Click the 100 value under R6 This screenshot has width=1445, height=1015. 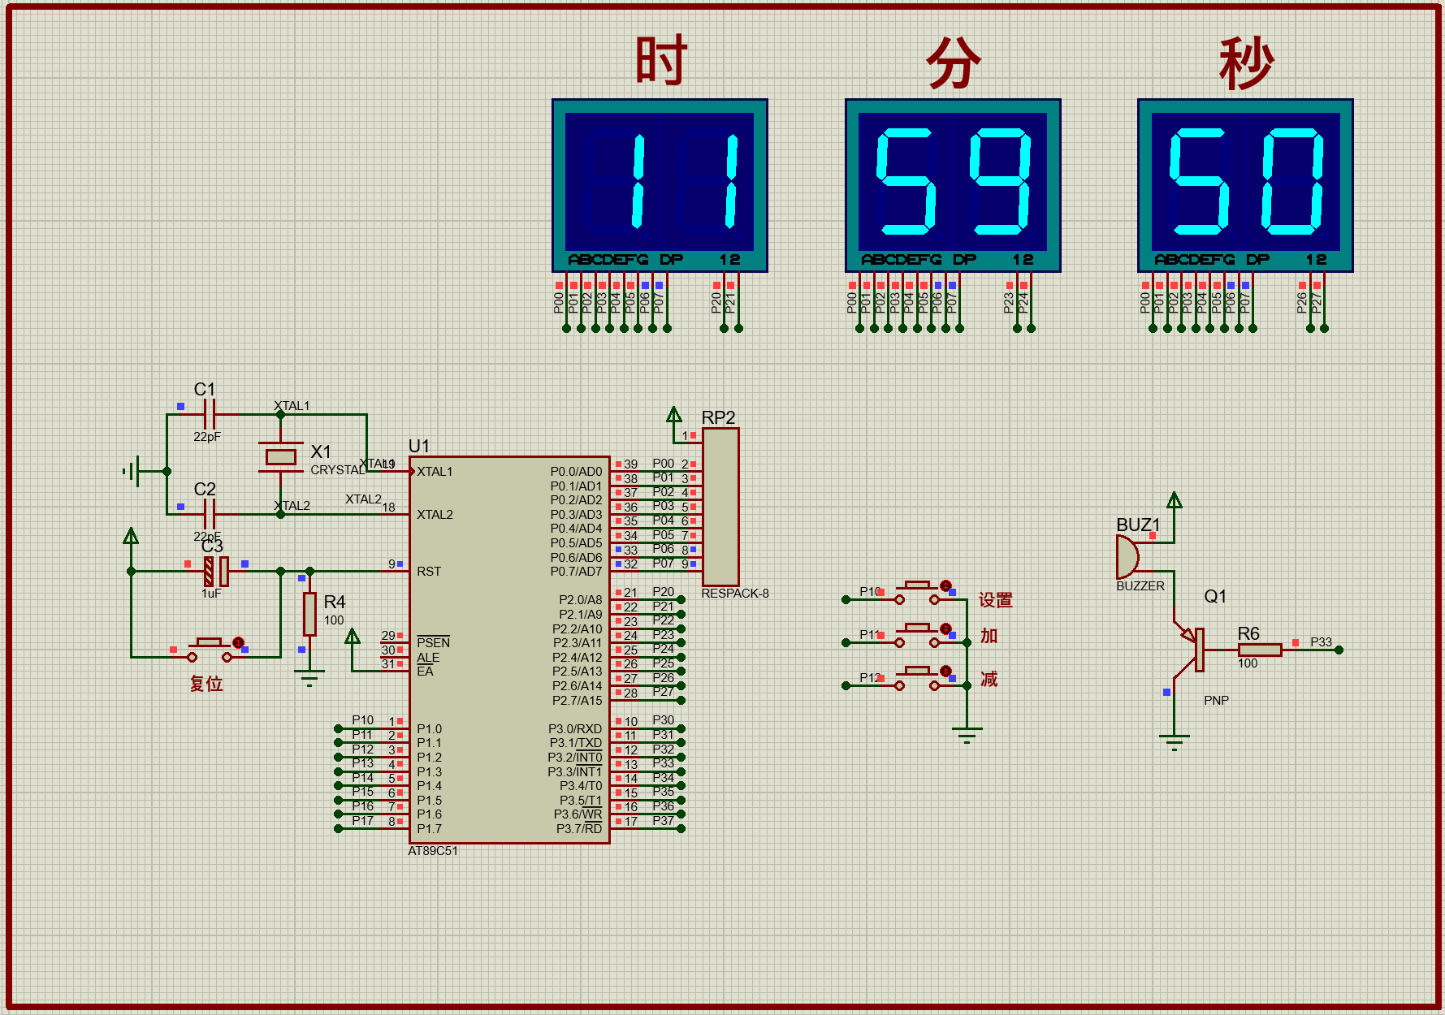coord(1248,663)
